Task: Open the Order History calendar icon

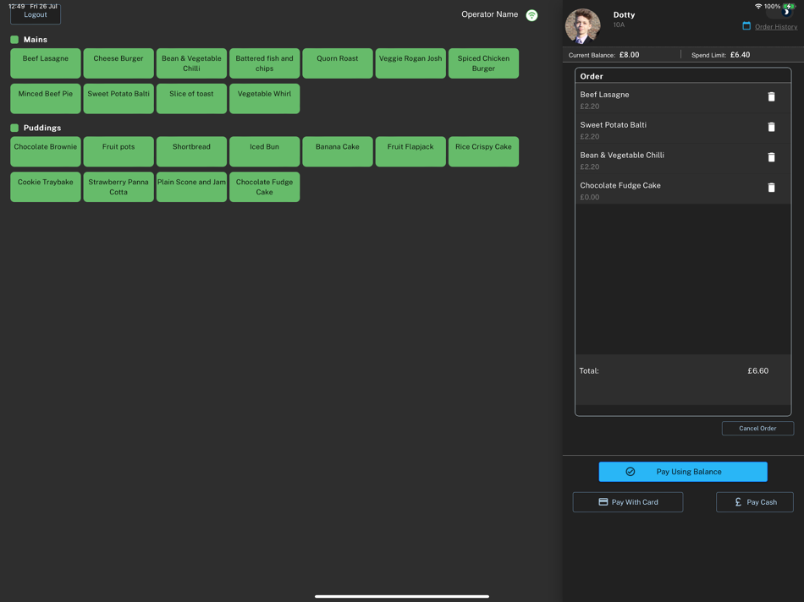Action: tap(746, 26)
